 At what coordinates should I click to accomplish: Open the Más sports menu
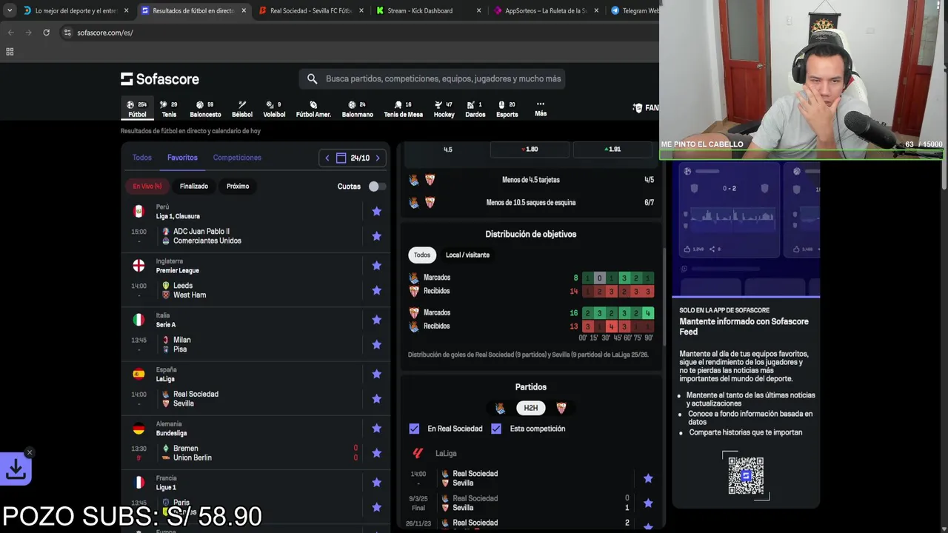(x=541, y=109)
